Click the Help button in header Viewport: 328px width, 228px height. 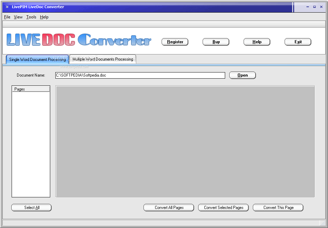(x=257, y=42)
